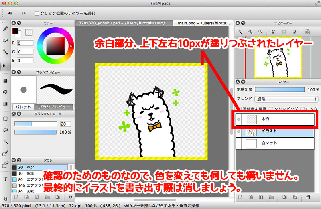Select the Move tool
321x209 pixels.
pos(5,66)
